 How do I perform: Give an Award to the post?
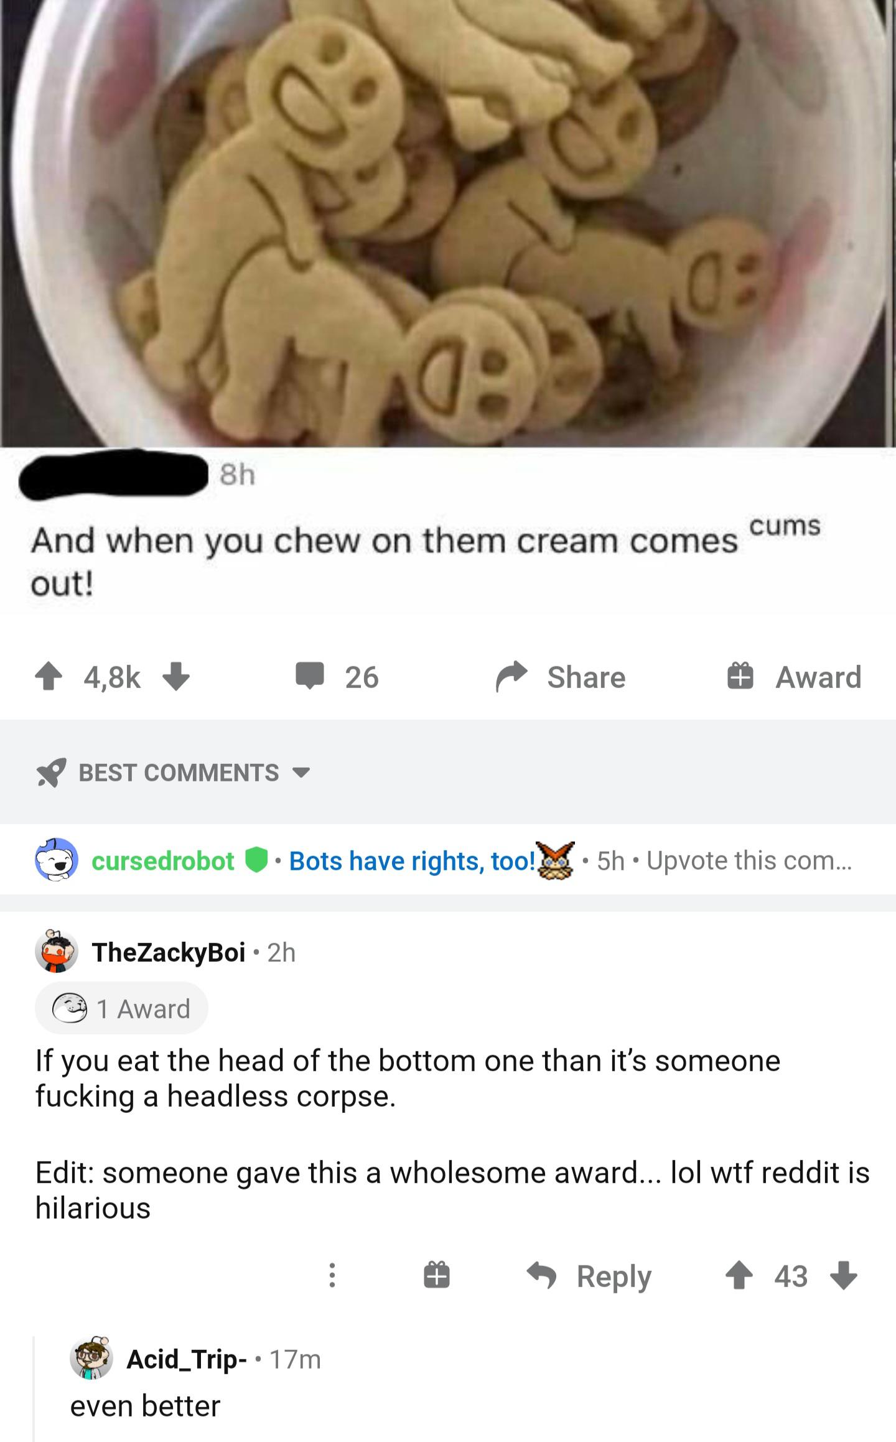(794, 677)
